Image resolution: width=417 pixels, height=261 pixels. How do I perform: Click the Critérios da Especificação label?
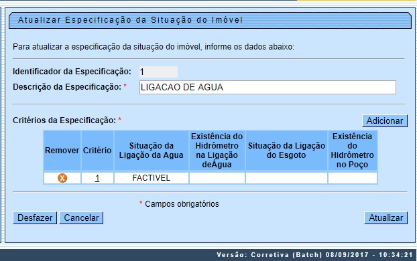64,120
